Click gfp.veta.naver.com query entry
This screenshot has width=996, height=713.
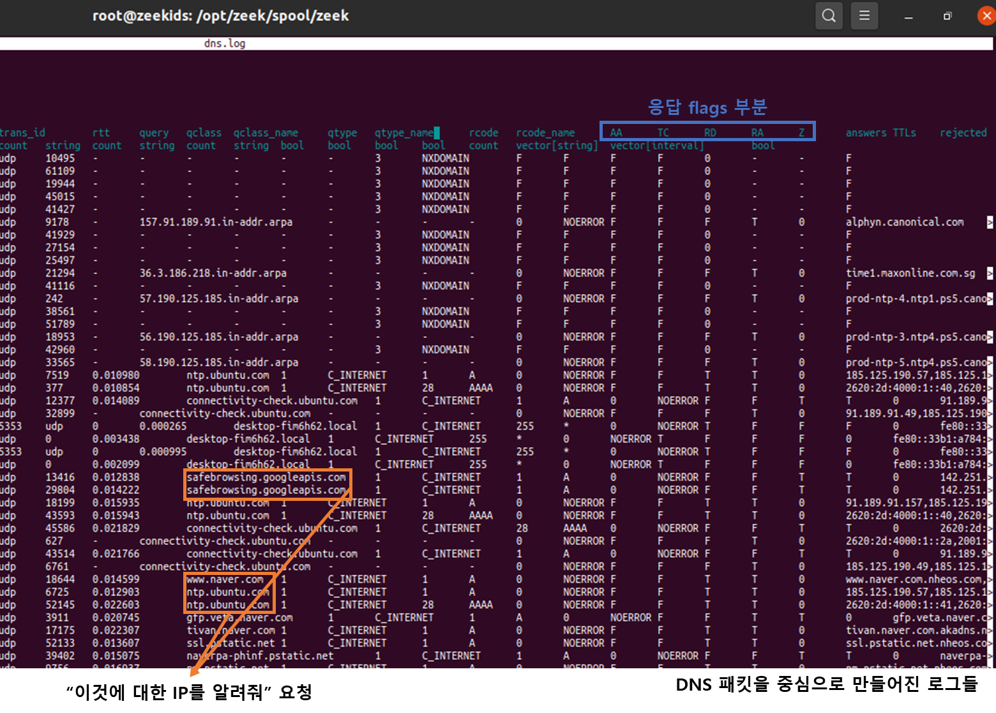point(239,618)
